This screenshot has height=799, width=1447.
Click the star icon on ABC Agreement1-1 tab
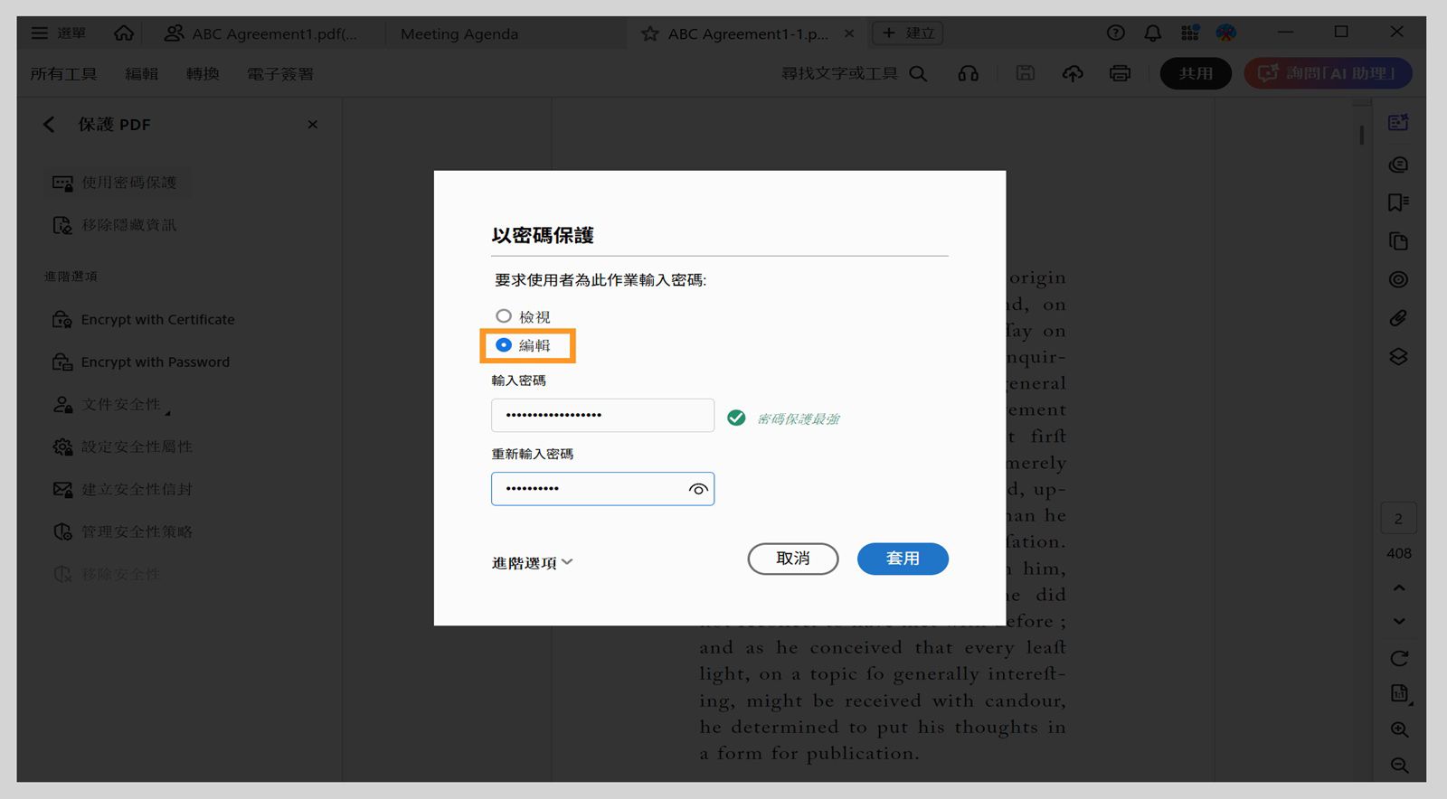(x=650, y=33)
